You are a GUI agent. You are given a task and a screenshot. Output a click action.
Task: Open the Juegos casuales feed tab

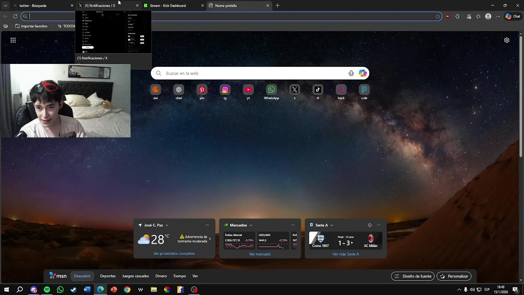pos(136,276)
